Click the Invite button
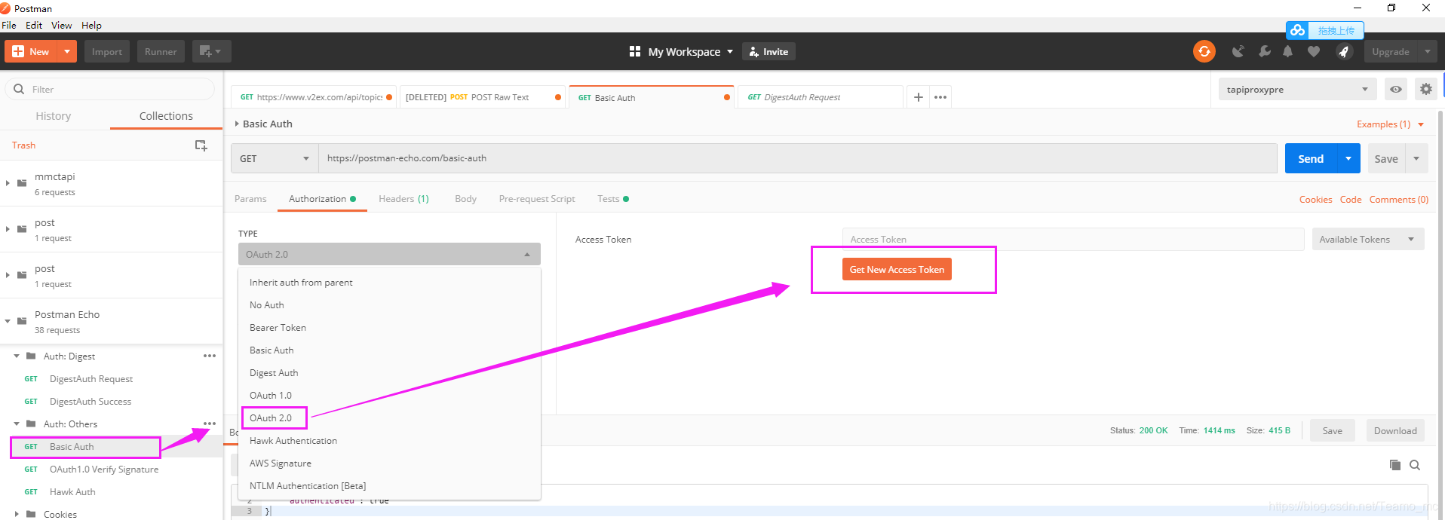 (x=769, y=51)
